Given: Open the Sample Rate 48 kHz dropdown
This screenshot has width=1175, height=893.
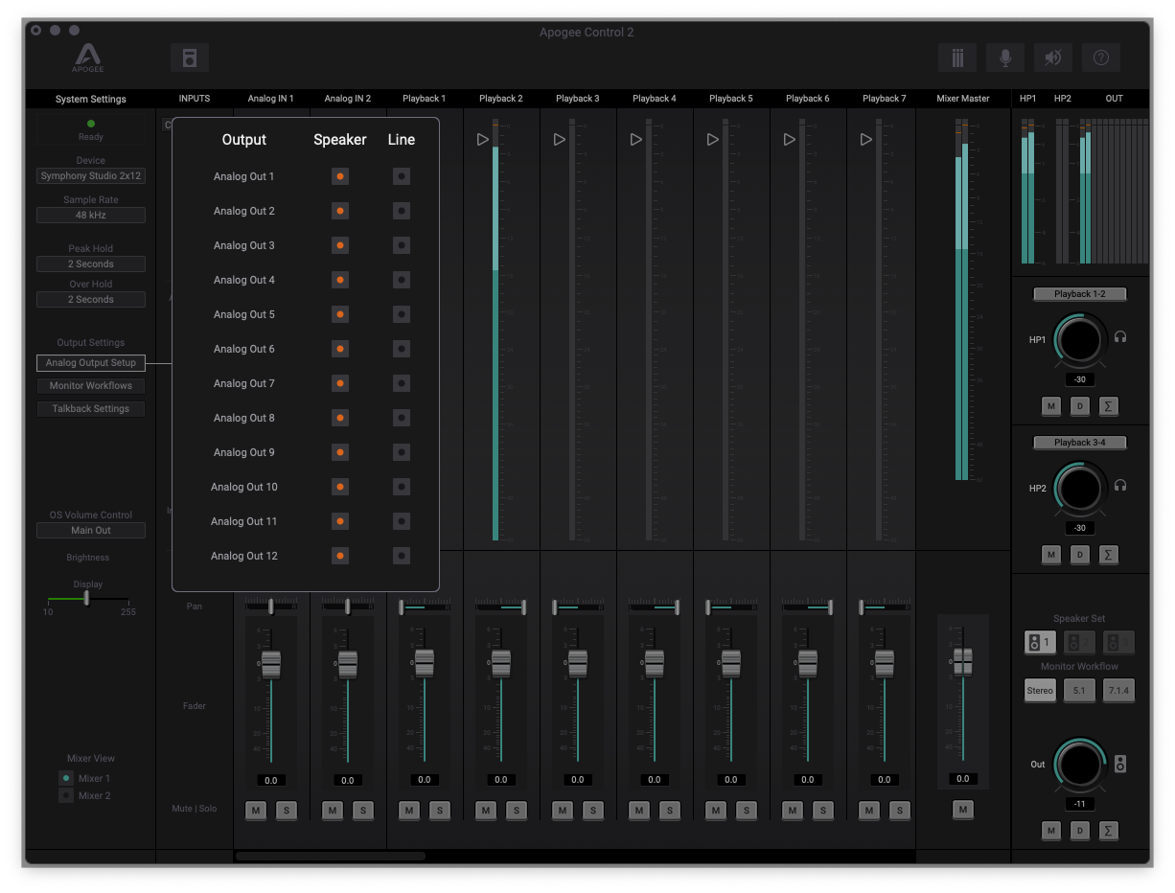Looking at the screenshot, I should point(91,216).
